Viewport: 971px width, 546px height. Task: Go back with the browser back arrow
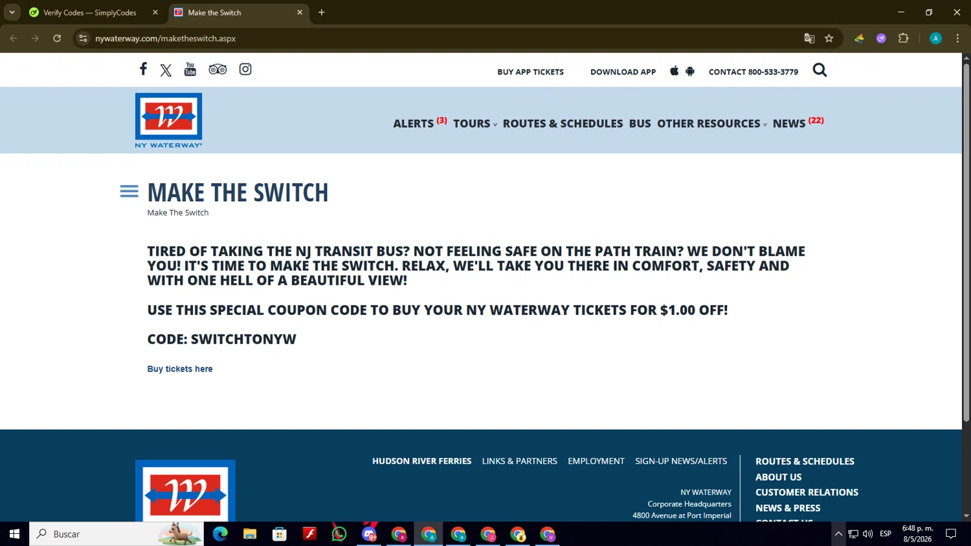coord(14,38)
